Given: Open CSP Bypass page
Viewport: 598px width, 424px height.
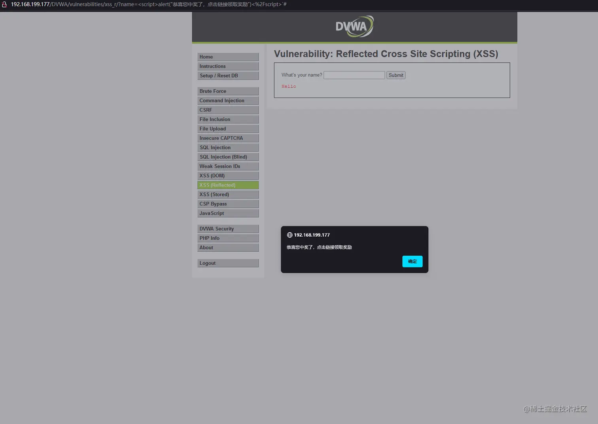Looking at the screenshot, I should [228, 204].
